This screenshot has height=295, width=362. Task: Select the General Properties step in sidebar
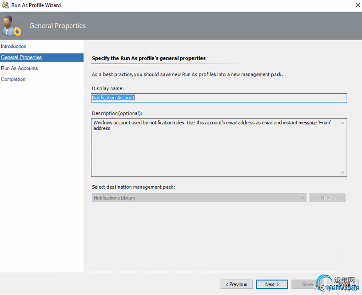click(x=21, y=57)
